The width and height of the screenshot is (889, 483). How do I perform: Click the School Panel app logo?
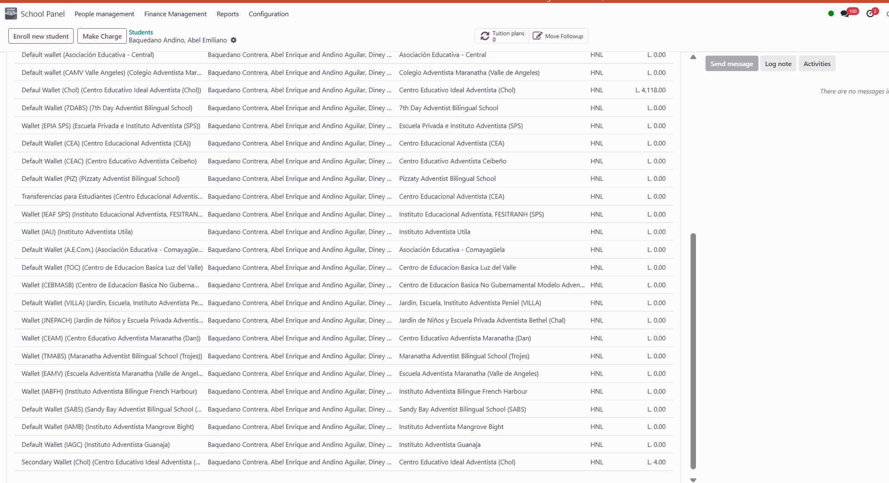coord(11,14)
